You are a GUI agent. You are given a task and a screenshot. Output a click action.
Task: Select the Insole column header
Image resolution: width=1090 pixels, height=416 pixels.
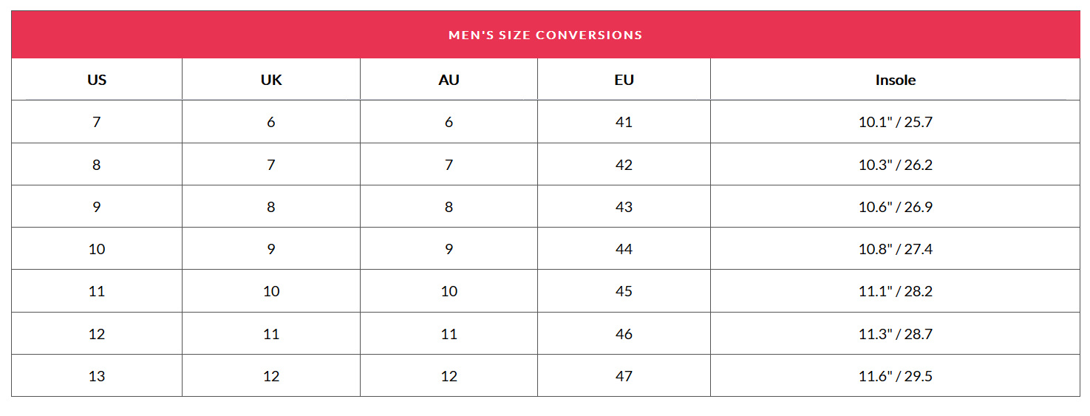[x=895, y=80]
